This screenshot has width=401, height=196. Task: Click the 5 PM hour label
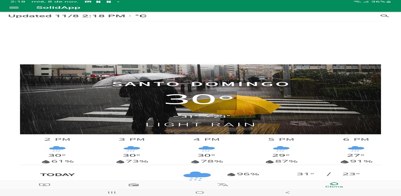coord(281,140)
